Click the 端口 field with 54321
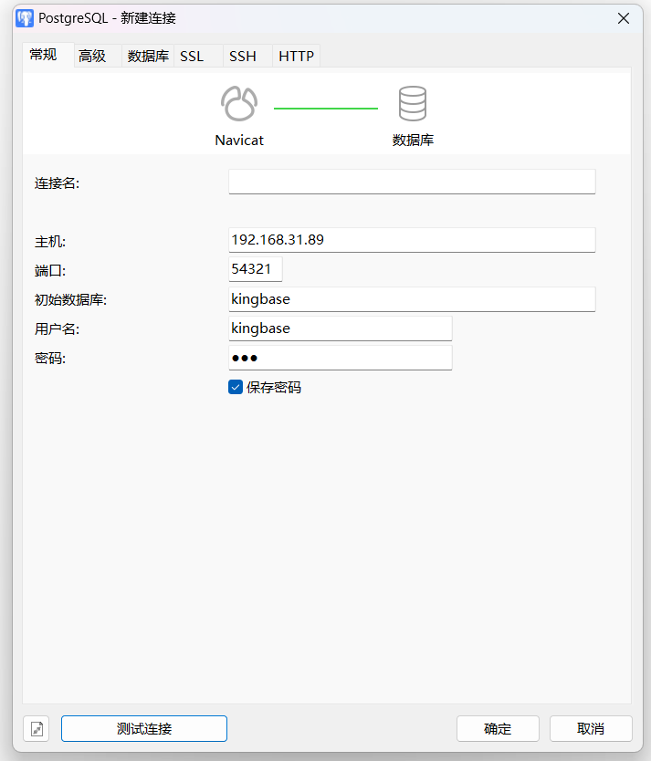 256,269
